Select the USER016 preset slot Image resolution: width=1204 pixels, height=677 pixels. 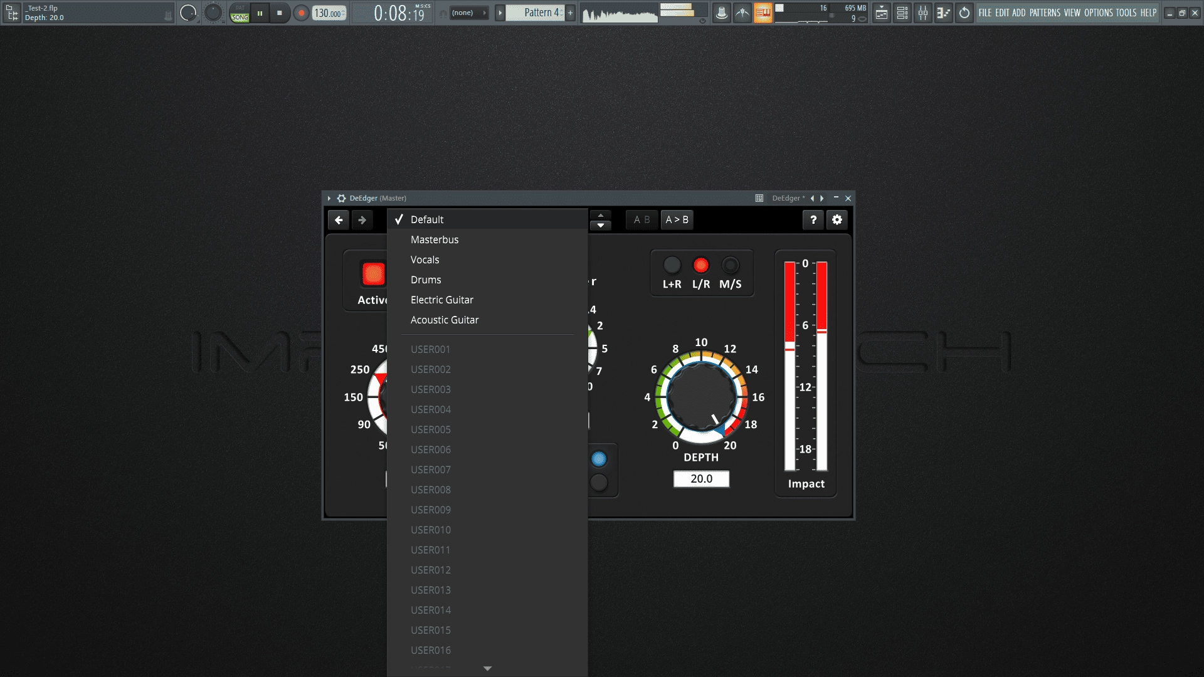[x=487, y=650]
